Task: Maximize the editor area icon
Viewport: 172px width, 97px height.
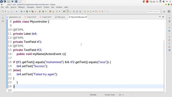Action: [163, 17]
